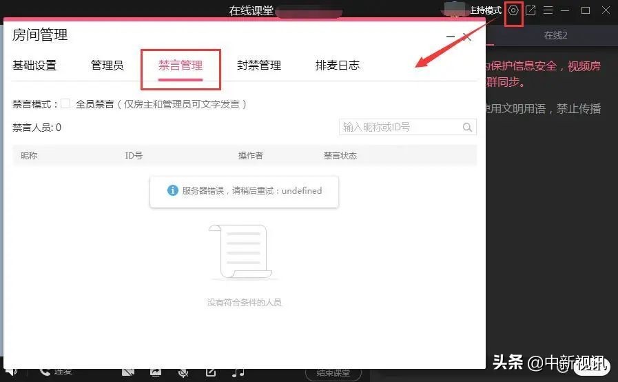Click the 没有符合条件的人员 empty-state text
The width and height of the screenshot is (618, 382).
tap(245, 302)
